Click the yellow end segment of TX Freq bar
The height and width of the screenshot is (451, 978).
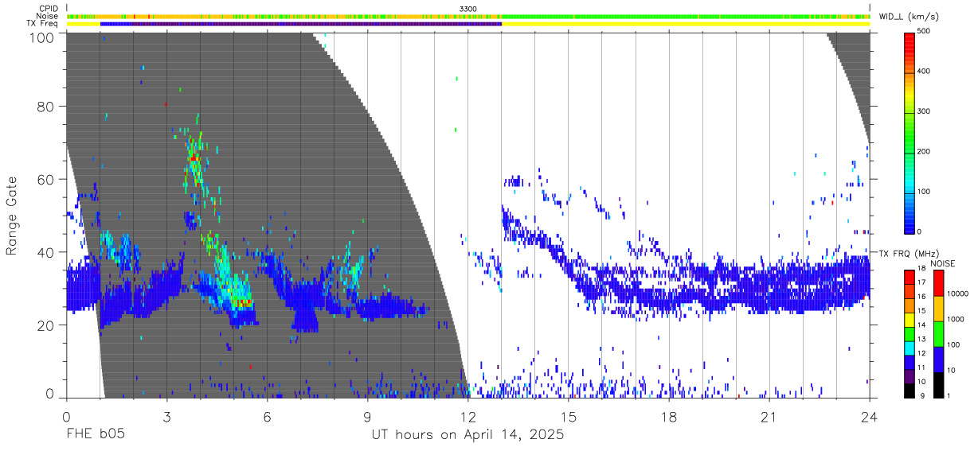[685, 23]
